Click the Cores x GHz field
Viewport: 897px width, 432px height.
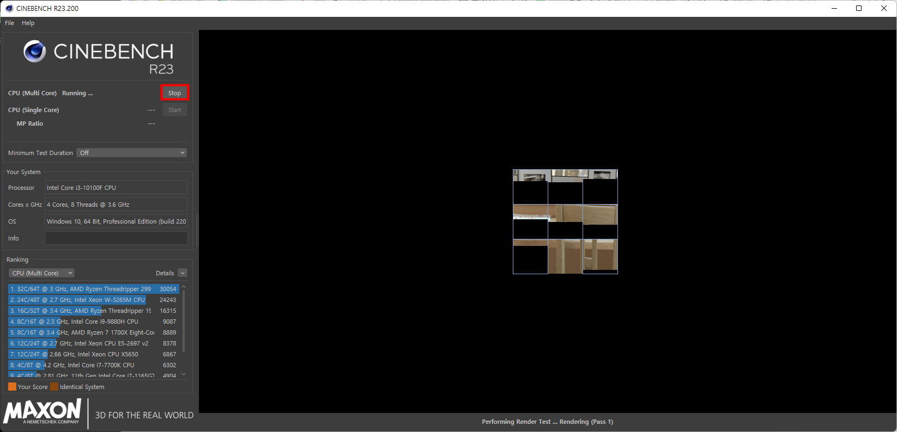tap(116, 205)
